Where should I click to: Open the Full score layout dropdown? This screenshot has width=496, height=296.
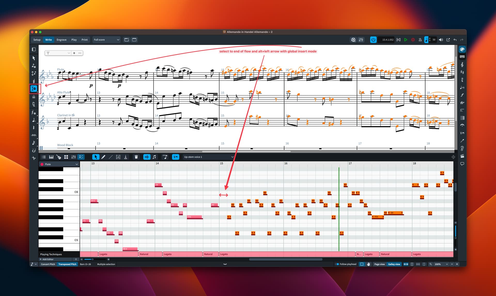(x=106, y=40)
